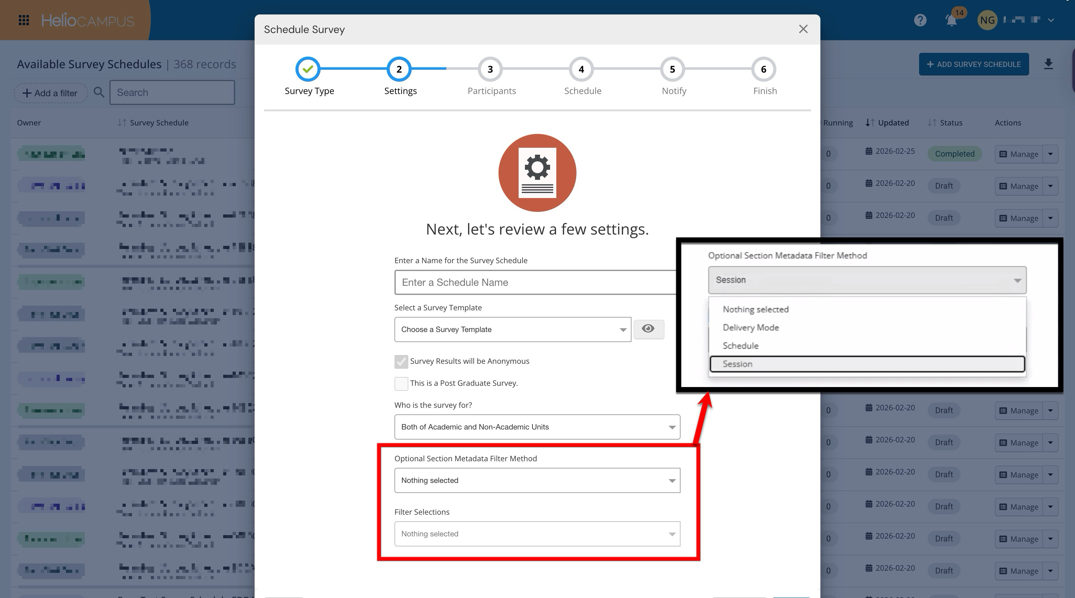The image size is (1075, 598).
Task: Open Choose a Survey Template dropdown
Action: coord(512,330)
